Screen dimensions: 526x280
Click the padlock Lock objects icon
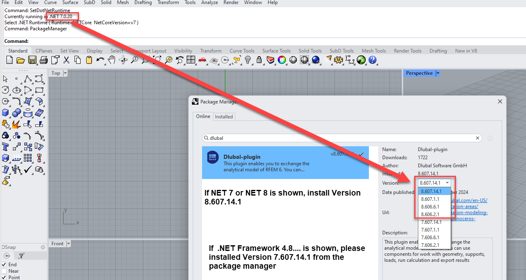[x=259, y=60]
